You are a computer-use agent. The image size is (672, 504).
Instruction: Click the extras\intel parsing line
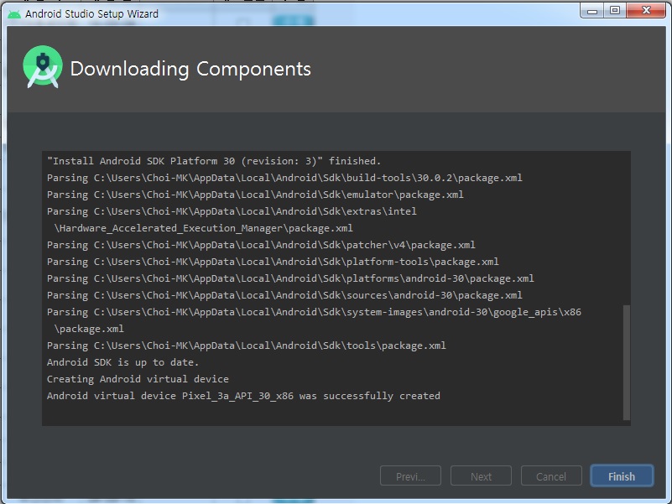(x=232, y=210)
